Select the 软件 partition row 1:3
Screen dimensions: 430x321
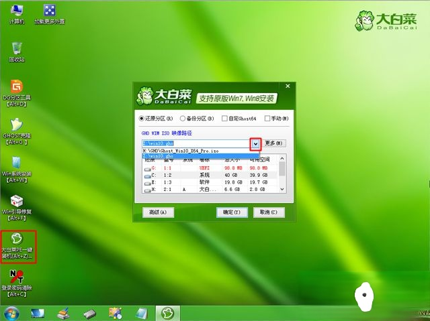coord(210,182)
